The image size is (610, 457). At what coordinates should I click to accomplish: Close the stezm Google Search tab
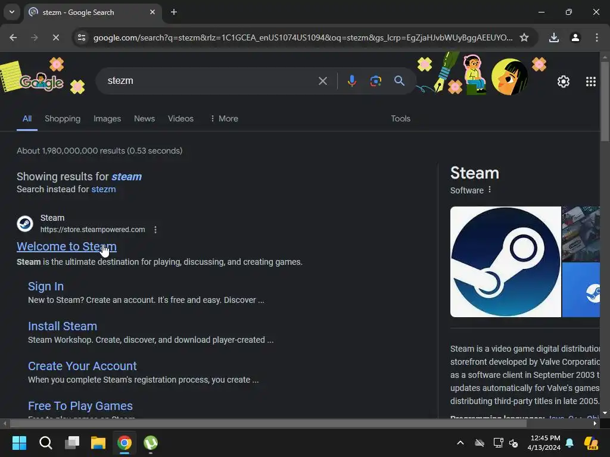click(152, 12)
